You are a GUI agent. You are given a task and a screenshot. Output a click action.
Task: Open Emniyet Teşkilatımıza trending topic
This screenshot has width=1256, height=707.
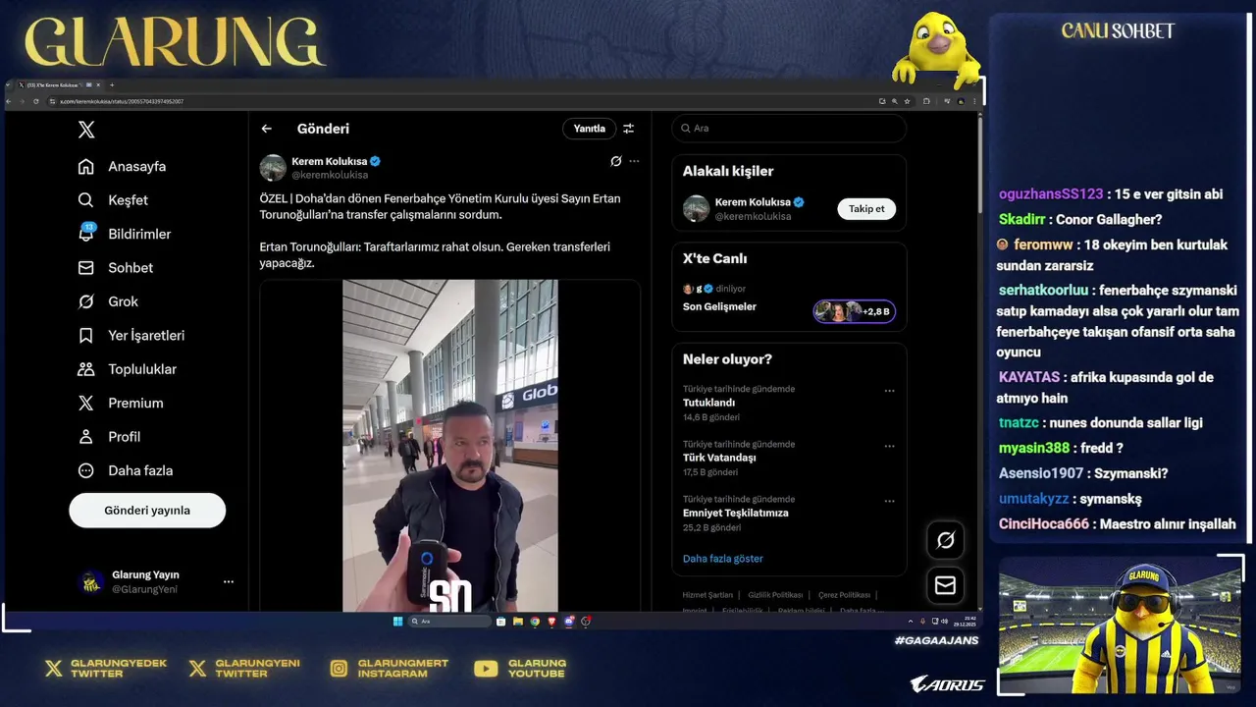[x=736, y=513]
